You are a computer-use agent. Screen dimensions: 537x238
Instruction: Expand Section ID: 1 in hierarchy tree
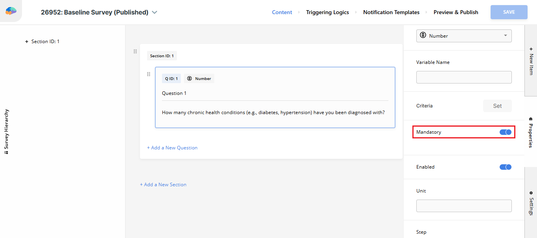pyautogui.click(x=27, y=42)
